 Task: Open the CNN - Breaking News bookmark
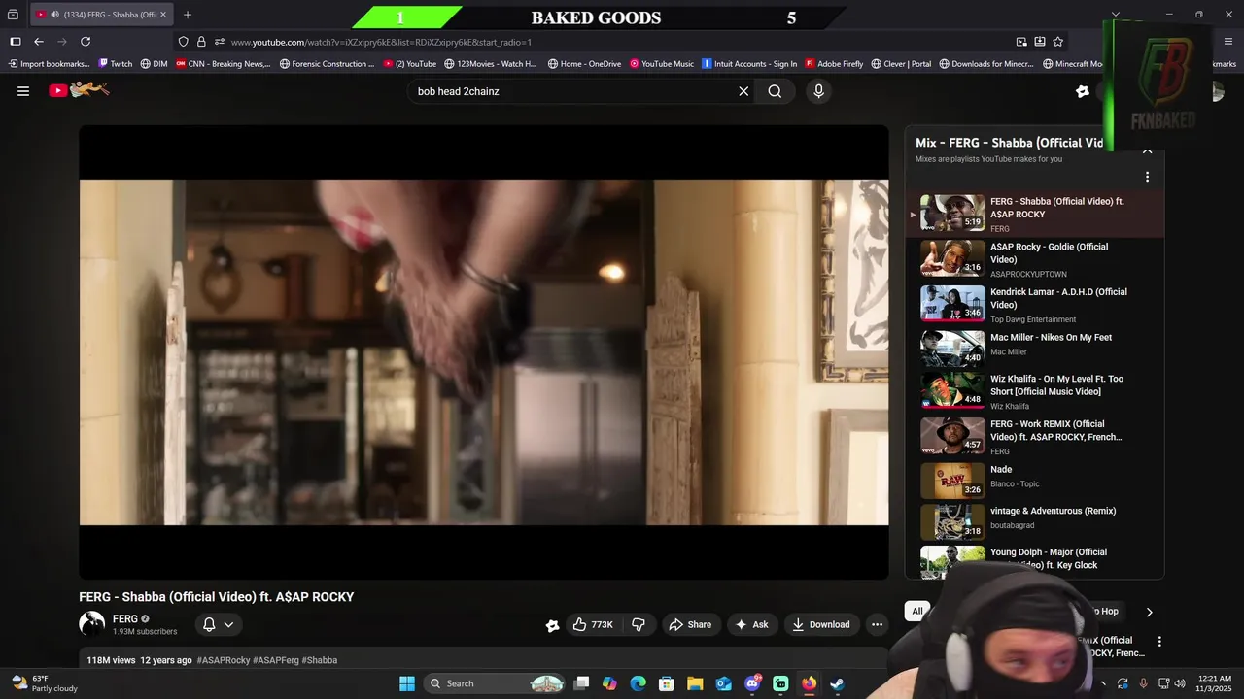224,64
